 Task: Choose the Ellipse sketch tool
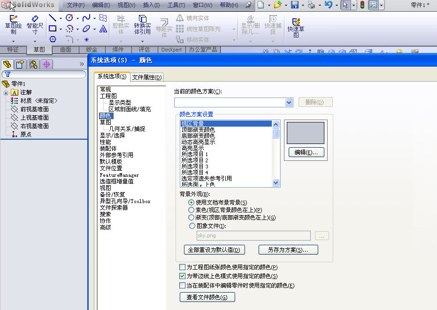(x=86, y=29)
